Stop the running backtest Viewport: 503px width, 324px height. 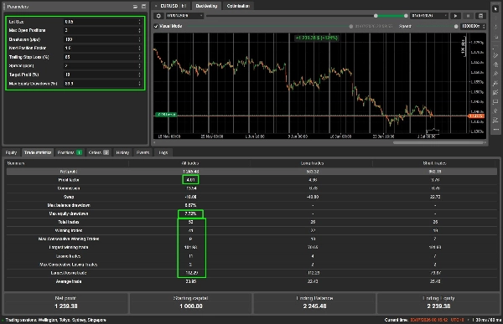468,16
